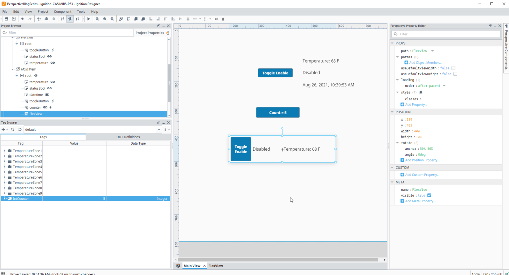The width and height of the screenshot is (509, 275).
Task: Click the Paste clipboard icon in the toolbar
Action: coord(54,19)
